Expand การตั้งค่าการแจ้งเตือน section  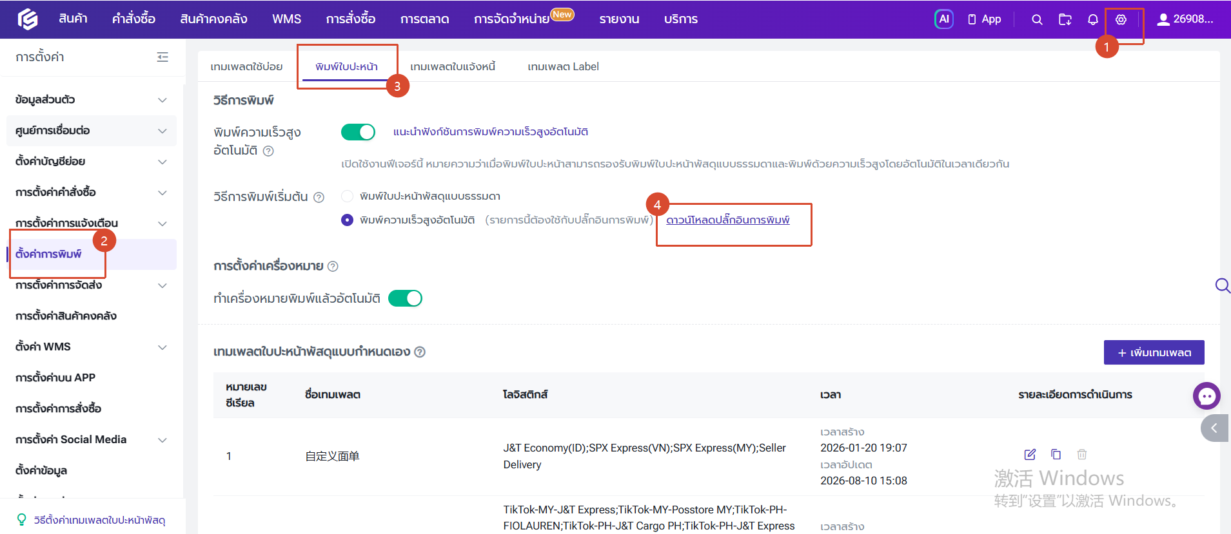91,224
